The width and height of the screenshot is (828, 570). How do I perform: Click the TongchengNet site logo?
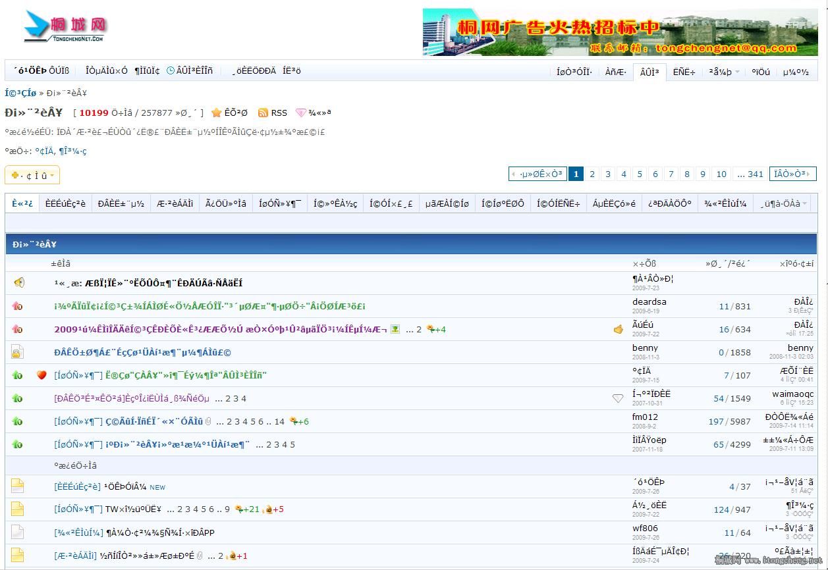tap(65, 28)
